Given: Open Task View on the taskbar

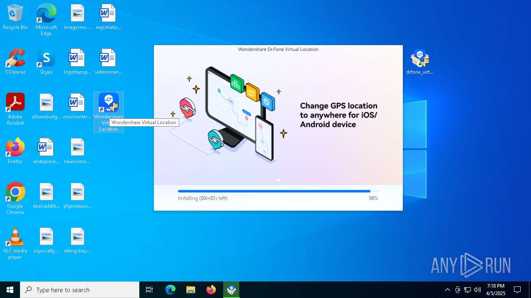Looking at the screenshot, I should (149, 290).
